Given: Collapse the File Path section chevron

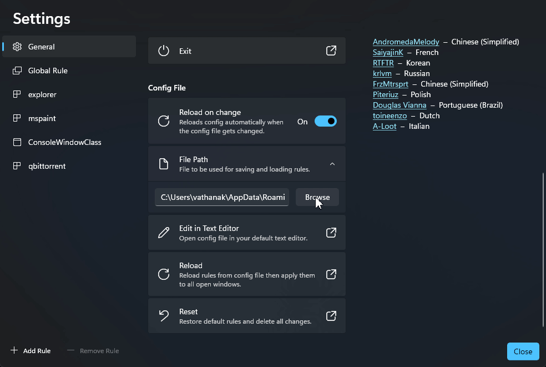Looking at the screenshot, I should tap(332, 164).
